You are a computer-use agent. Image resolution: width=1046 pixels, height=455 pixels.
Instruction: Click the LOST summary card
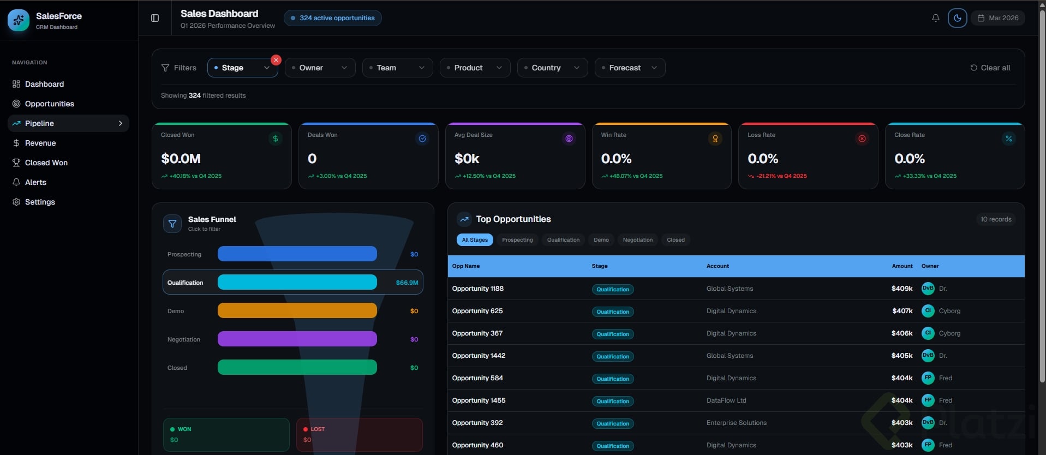360,435
